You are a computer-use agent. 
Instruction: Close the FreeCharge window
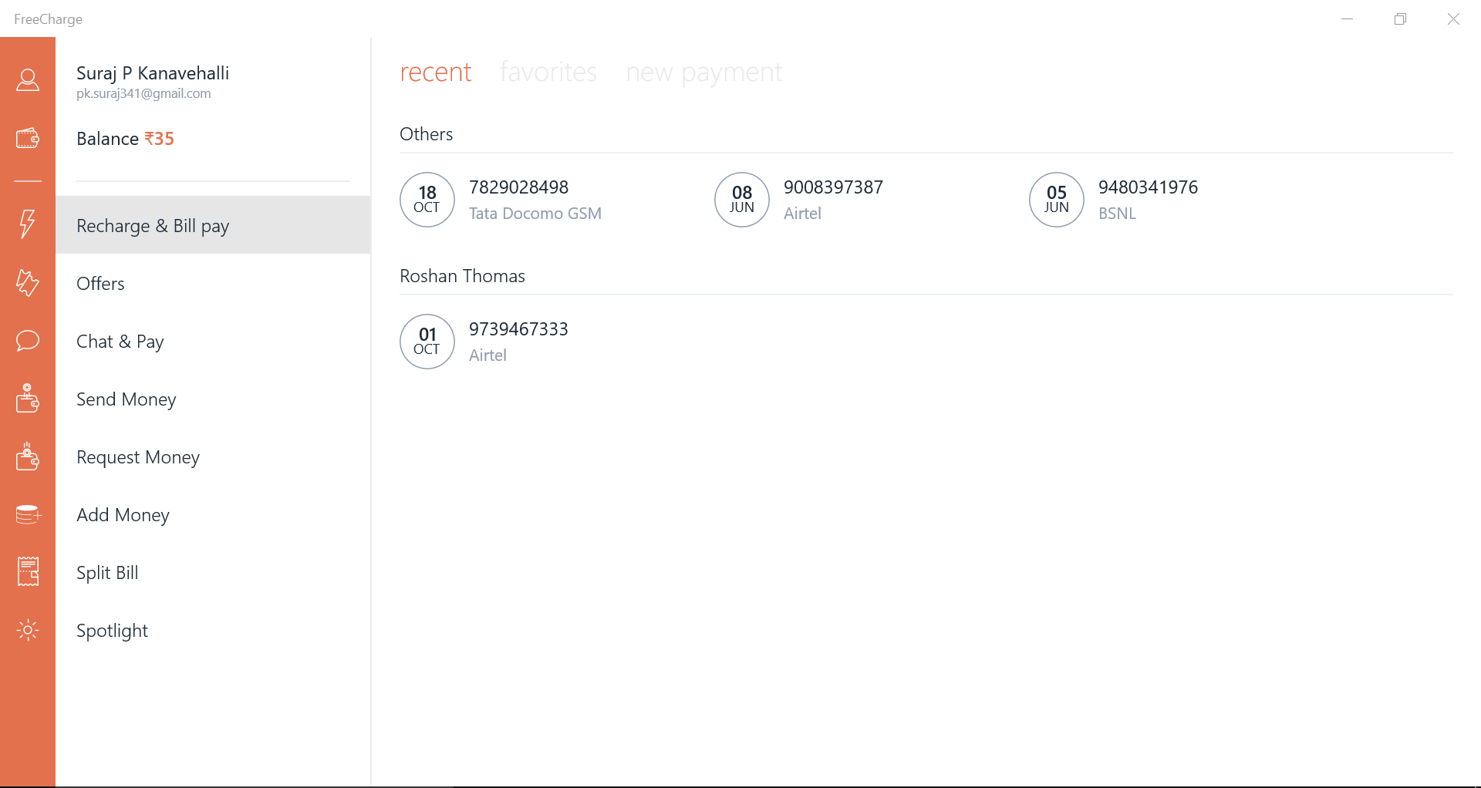[1454, 19]
